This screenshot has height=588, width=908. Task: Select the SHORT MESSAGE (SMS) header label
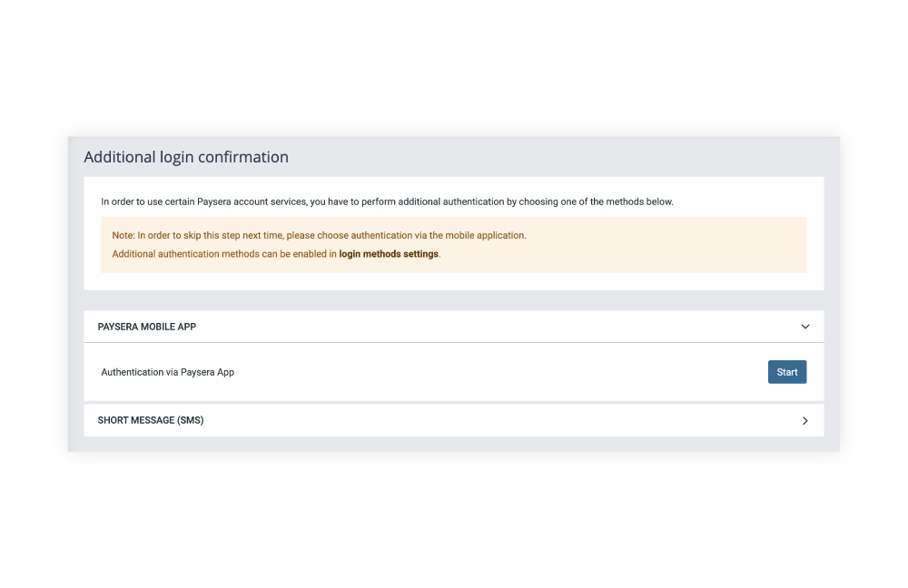point(150,421)
